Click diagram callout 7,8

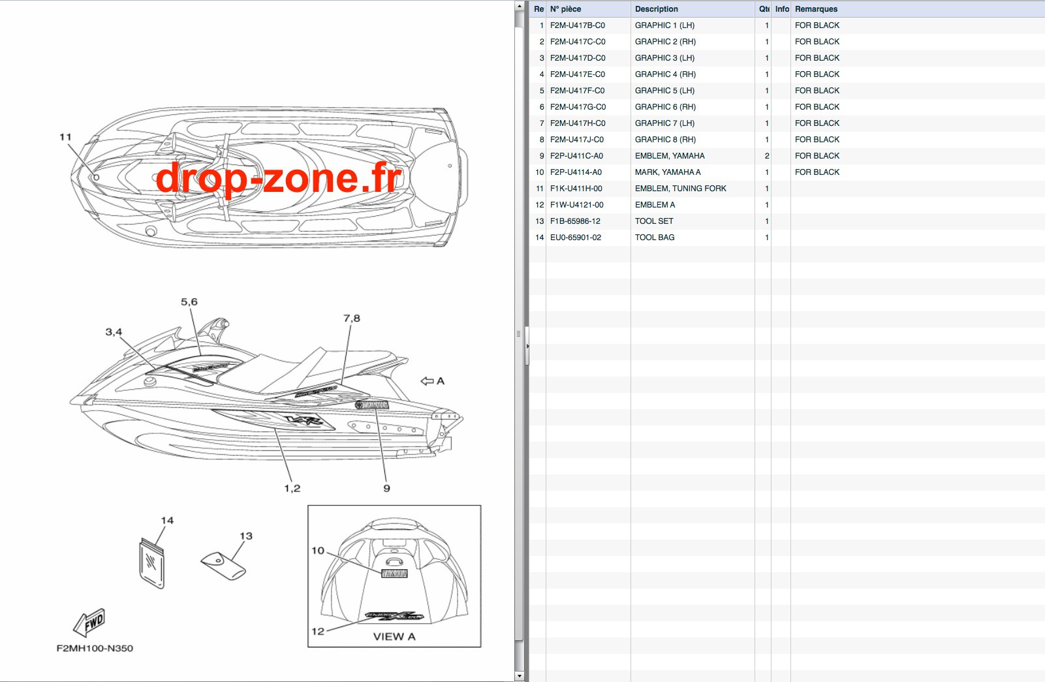[x=352, y=318]
